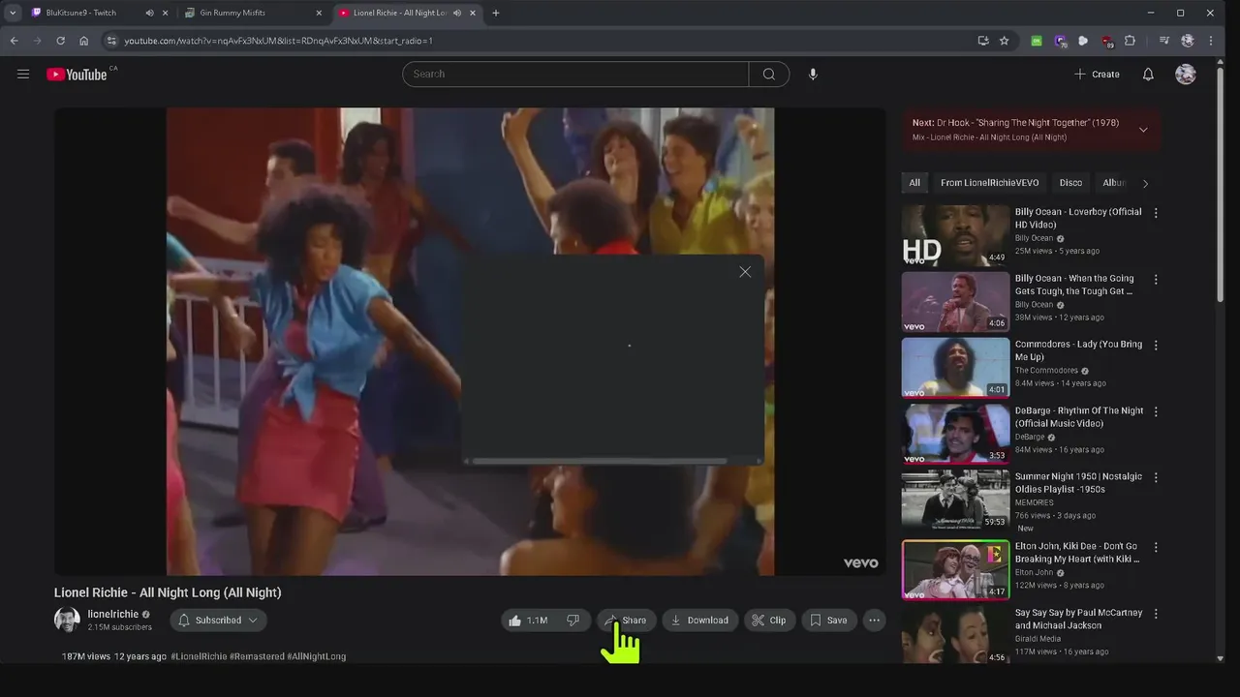Expand the Next up mix playlist chevron

(1143, 130)
